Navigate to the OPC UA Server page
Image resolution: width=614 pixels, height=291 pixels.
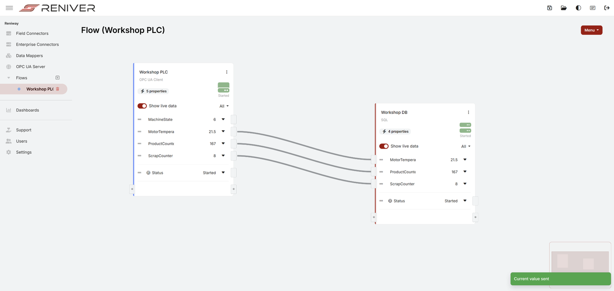(x=30, y=66)
